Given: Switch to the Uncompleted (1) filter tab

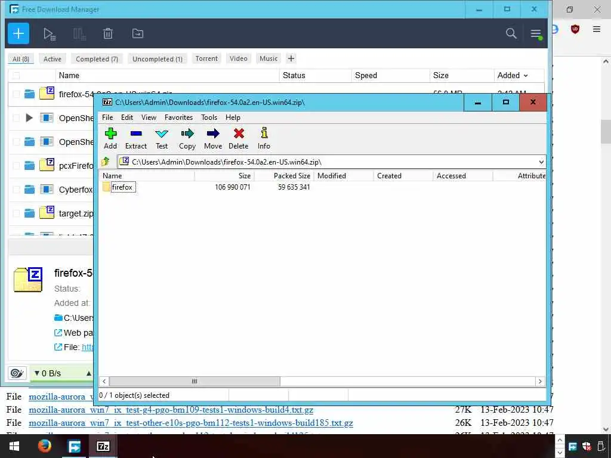Looking at the screenshot, I should 158,59.
